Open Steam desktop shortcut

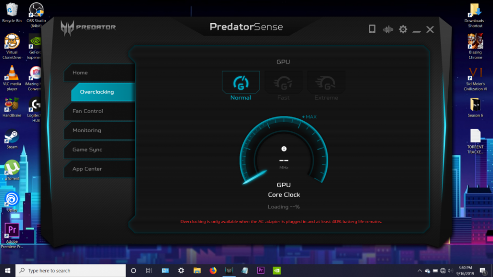point(12,138)
